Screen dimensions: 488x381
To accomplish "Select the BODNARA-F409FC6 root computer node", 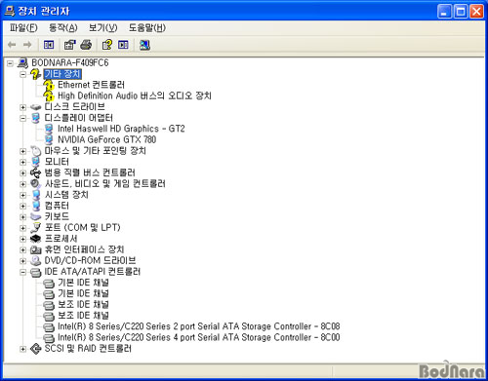I will pyautogui.click(x=70, y=62).
